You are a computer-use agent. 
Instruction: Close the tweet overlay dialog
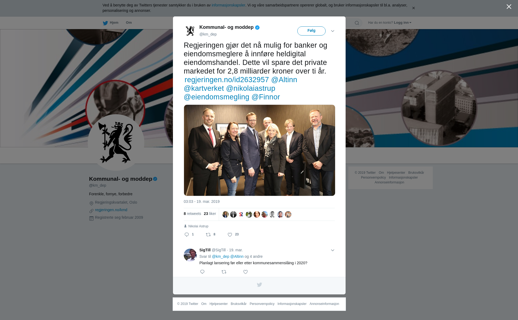click(x=509, y=7)
